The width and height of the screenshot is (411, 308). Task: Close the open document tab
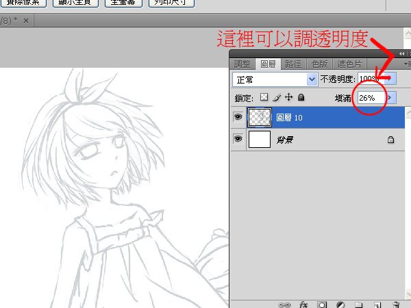coord(26,21)
